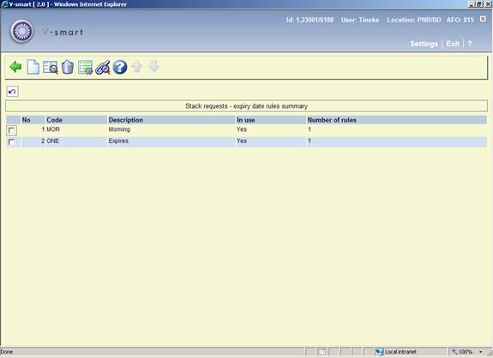The height and width of the screenshot is (358, 493).
Task: View details with the magnifier list icon
Action: click(x=51, y=67)
